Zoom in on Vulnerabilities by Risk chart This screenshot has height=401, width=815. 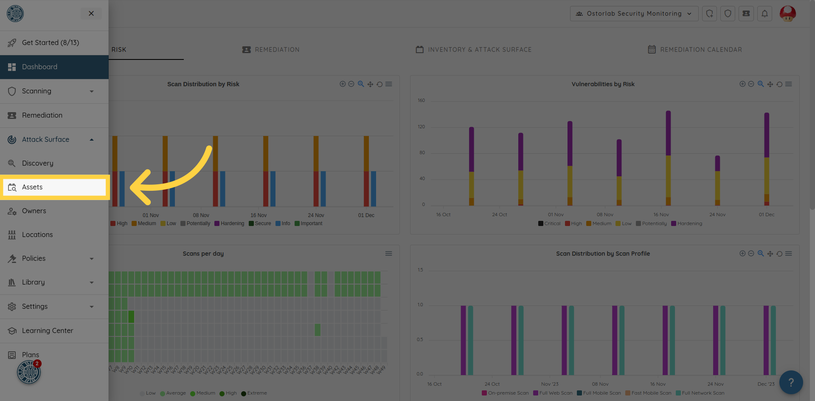(x=742, y=84)
